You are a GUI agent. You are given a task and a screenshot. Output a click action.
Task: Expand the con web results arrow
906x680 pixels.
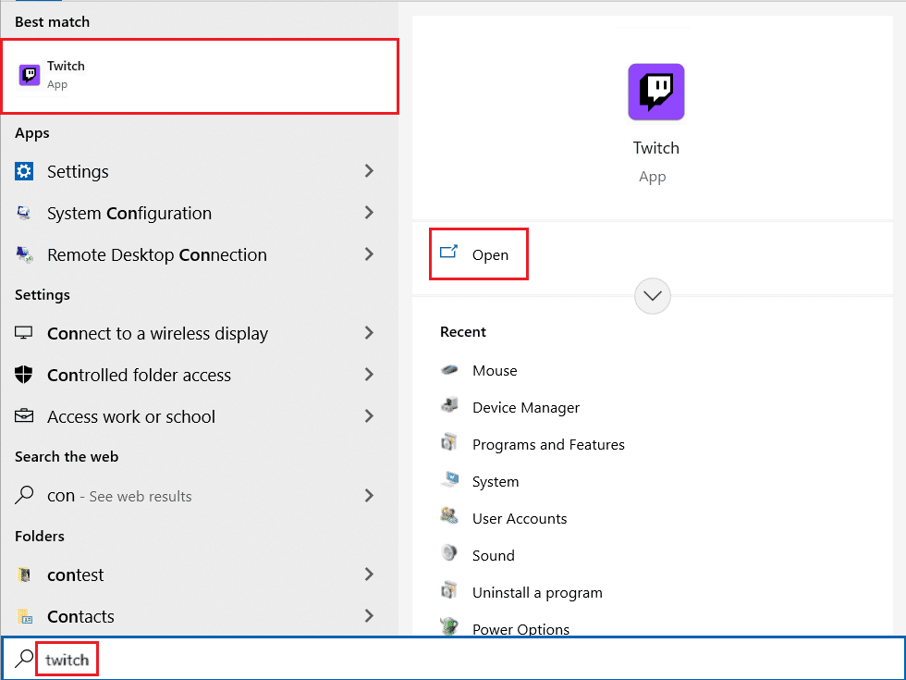(369, 495)
